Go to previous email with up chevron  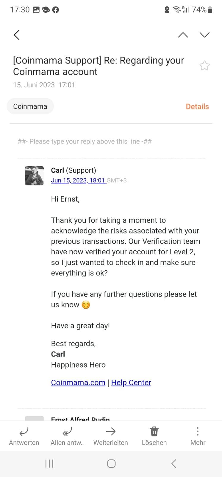(183, 35)
